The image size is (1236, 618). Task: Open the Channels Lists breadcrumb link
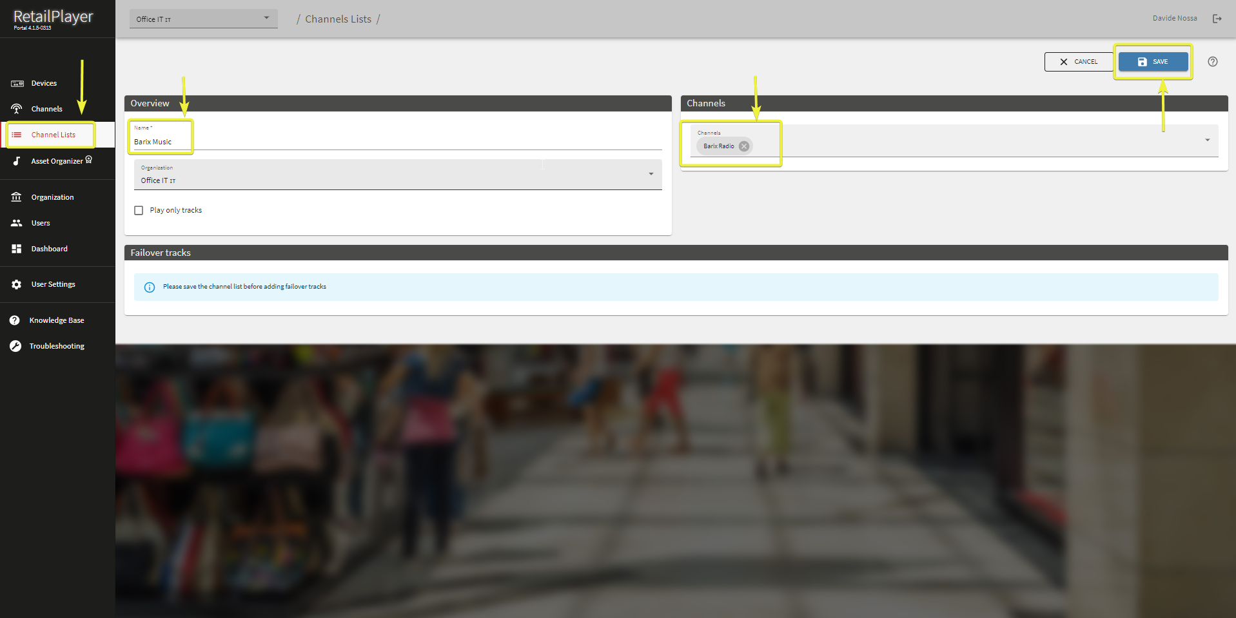(338, 19)
